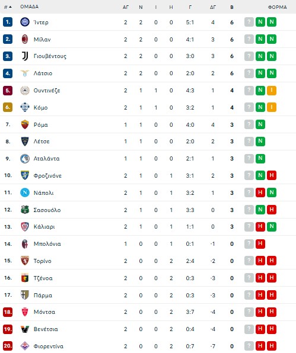Click the Parma club crest
The image size is (296, 353).
point(25,295)
